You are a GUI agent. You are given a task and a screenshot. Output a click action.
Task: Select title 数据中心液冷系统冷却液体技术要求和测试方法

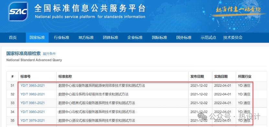(x=93, y=94)
